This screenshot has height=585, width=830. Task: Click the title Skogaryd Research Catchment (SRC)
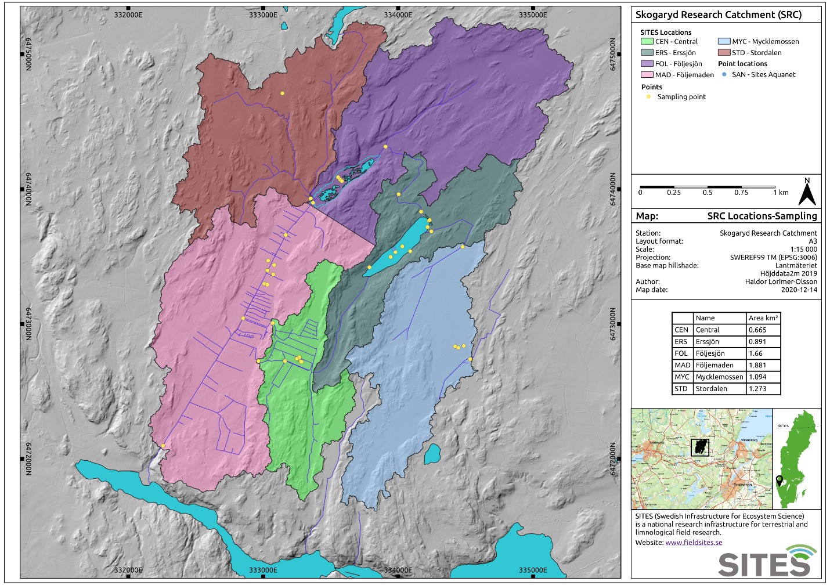[719, 15]
